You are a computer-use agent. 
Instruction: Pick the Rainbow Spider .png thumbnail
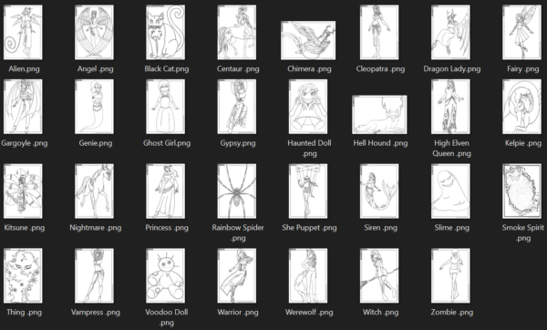(x=237, y=191)
